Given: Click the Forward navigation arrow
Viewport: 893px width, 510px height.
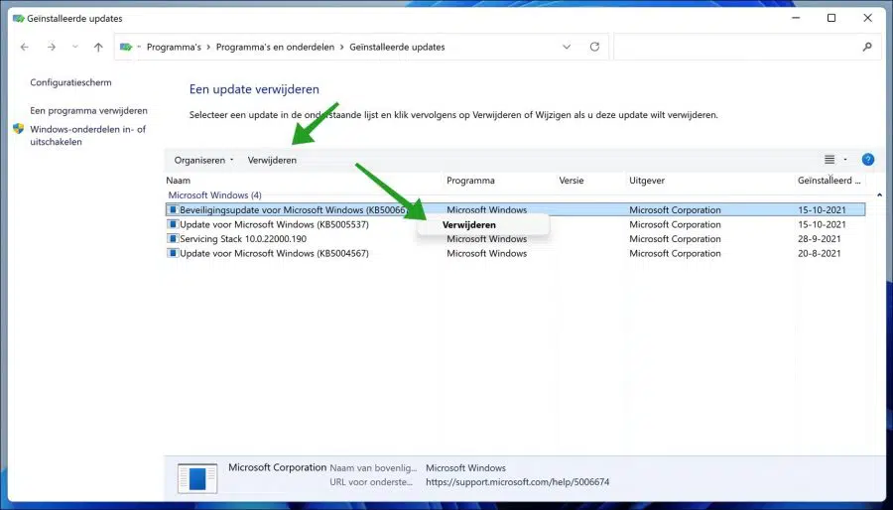Looking at the screenshot, I should click(x=52, y=48).
